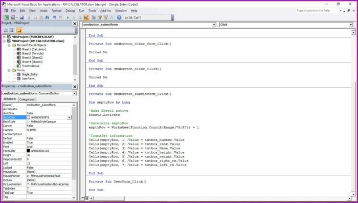Open the Add-Ins menu
Viewport: 358px width, 203px height.
(x=105, y=11)
